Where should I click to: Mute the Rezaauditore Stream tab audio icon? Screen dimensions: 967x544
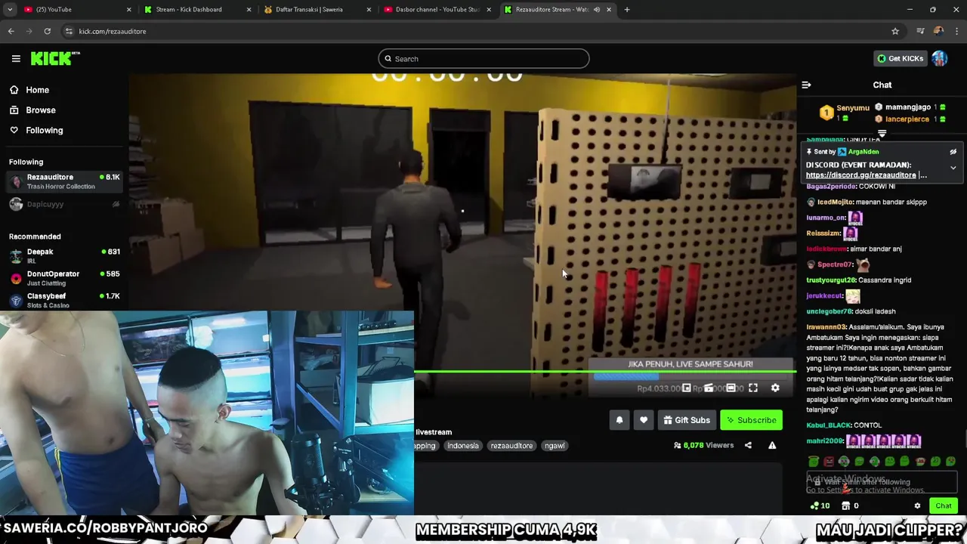(x=597, y=10)
